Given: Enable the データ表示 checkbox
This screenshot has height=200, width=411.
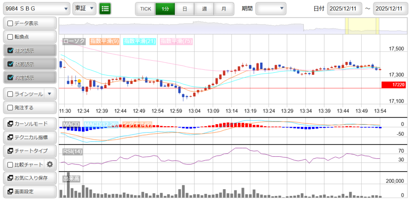Looking at the screenshot, I should click(10, 23).
